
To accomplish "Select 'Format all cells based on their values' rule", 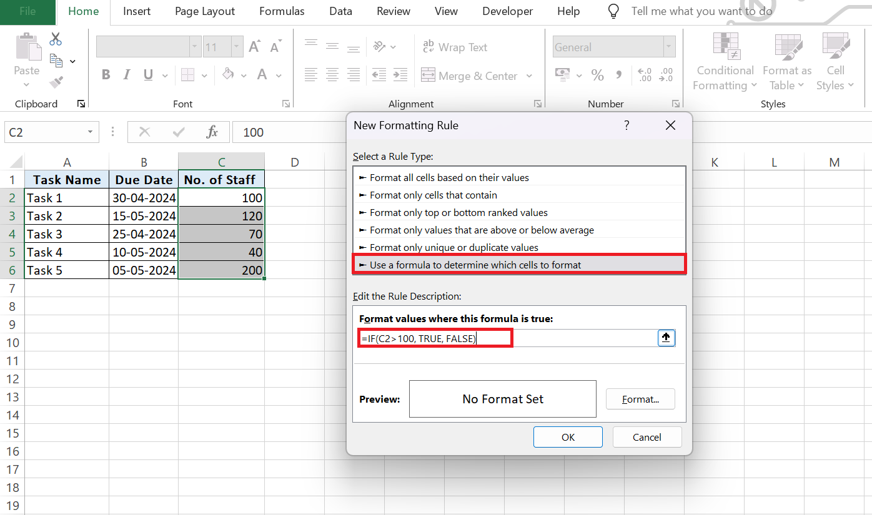I will 519,177.
